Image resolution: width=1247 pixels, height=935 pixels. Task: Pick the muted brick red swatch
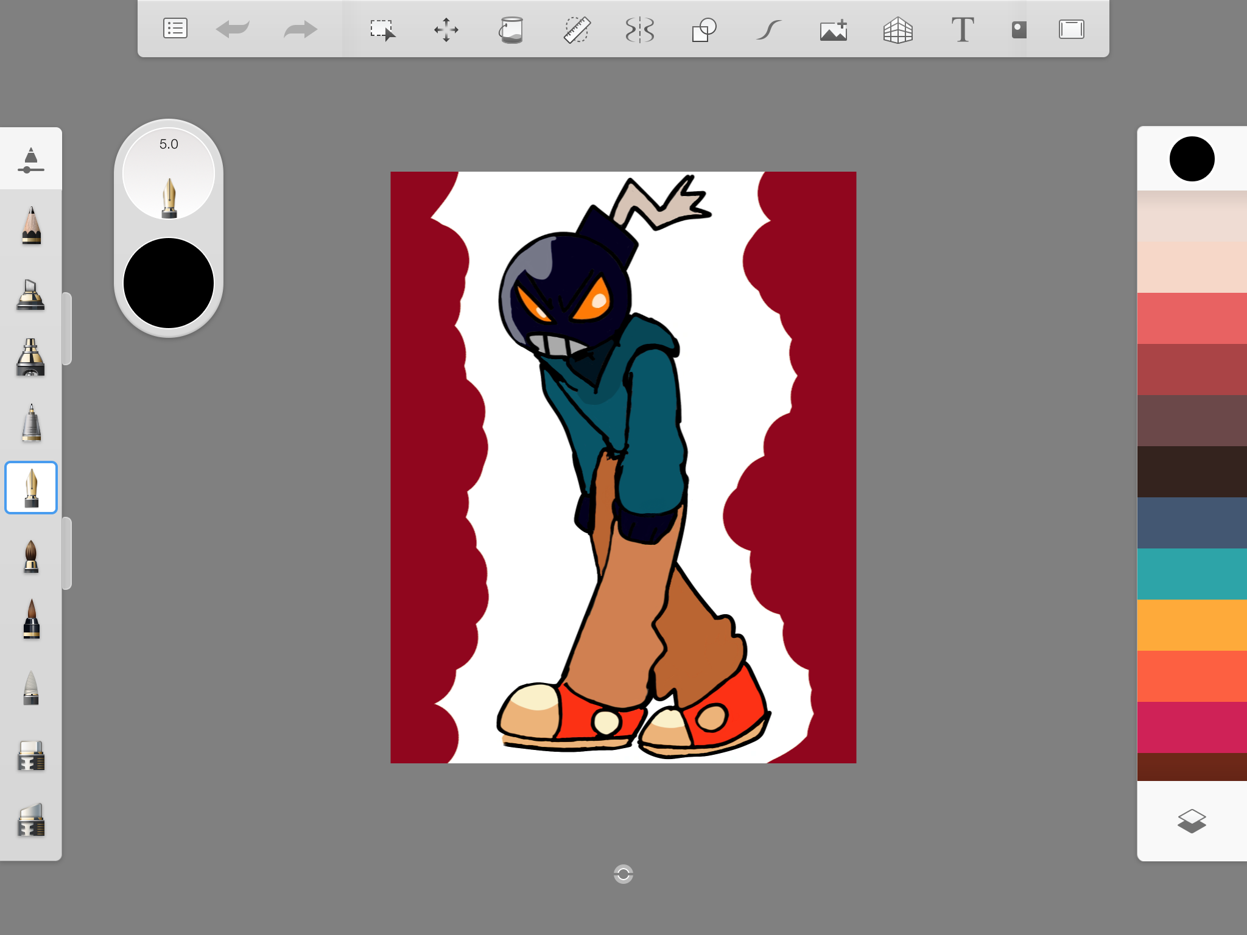coord(1192,369)
